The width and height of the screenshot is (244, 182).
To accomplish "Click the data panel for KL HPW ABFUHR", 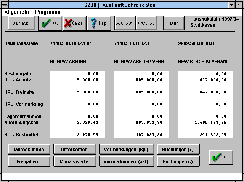I will click(77, 104).
